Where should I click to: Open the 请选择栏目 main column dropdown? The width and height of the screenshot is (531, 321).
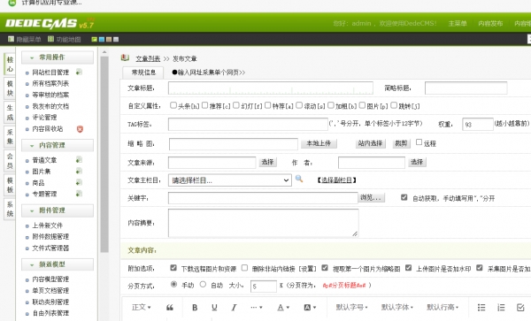click(x=229, y=180)
